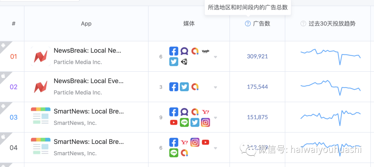374x167 pixels.
Task: Open the NewsBreak app logo in row 01
Action: click(41, 56)
